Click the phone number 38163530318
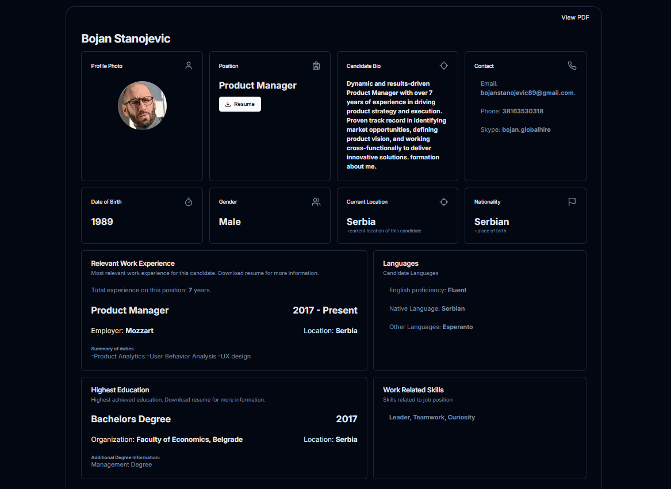This screenshot has height=489, width=671. point(522,111)
